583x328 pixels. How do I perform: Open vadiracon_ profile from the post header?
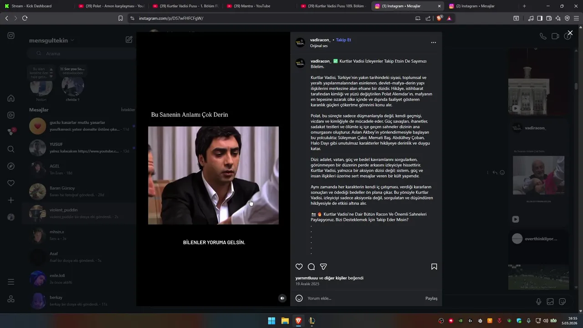pyautogui.click(x=320, y=40)
